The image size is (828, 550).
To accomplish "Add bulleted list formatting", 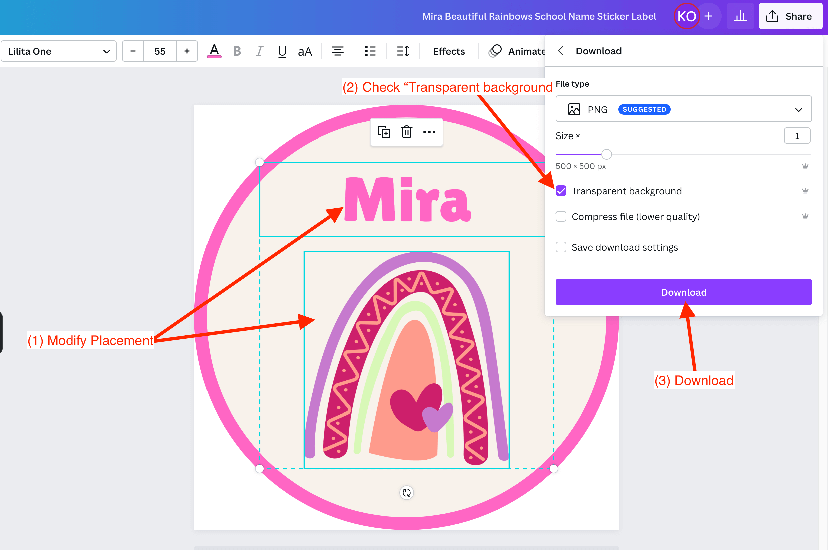I will (x=370, y=51).
